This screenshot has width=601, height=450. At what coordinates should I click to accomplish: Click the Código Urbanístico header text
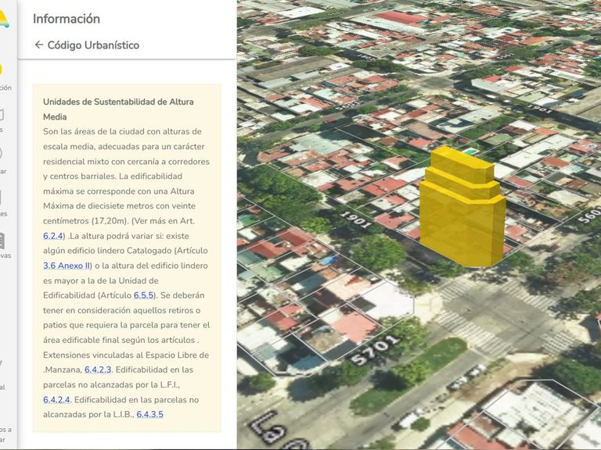[93, 45]
